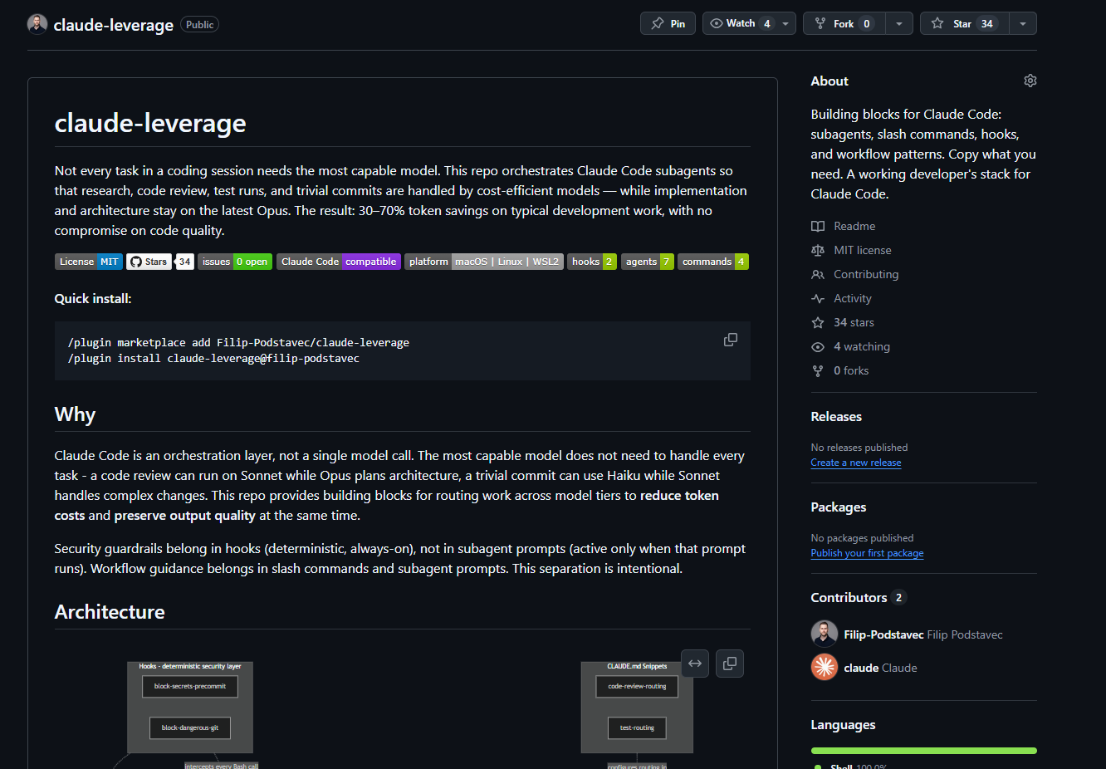Image resolution: width=1106 pixels, height=769 pixels.
Task: Open the Star lists dropdown arrow
Action: (1023, 23)
